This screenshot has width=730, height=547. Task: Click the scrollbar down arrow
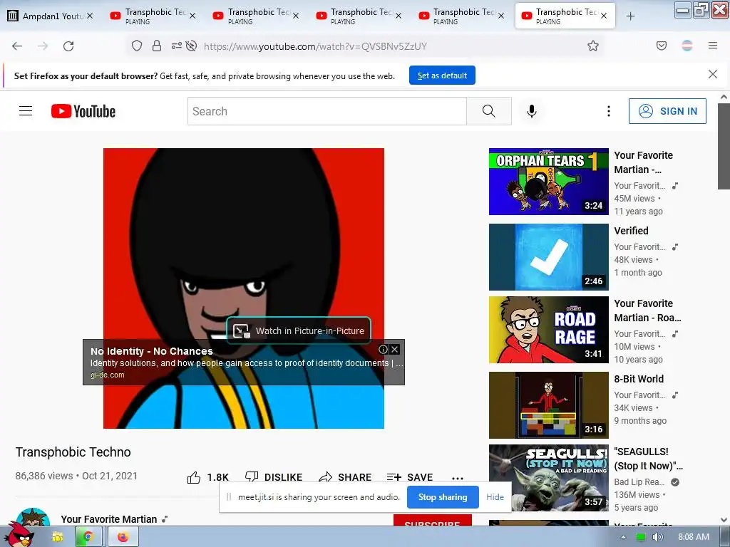pyautogui.click(x=724, y=520)
